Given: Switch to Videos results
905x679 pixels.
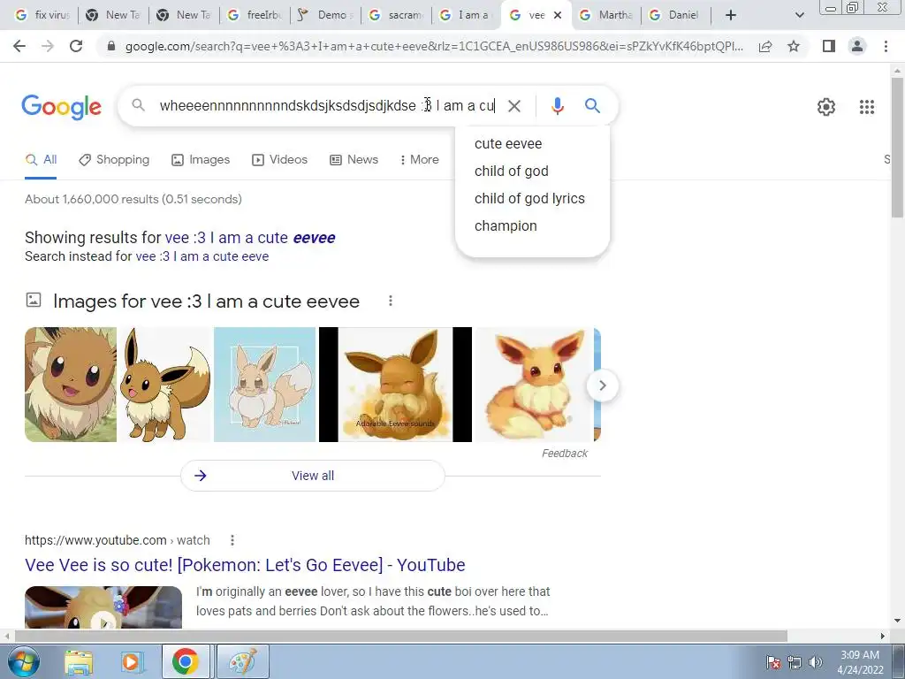Looking at the screenshot, I should point(280,160).
